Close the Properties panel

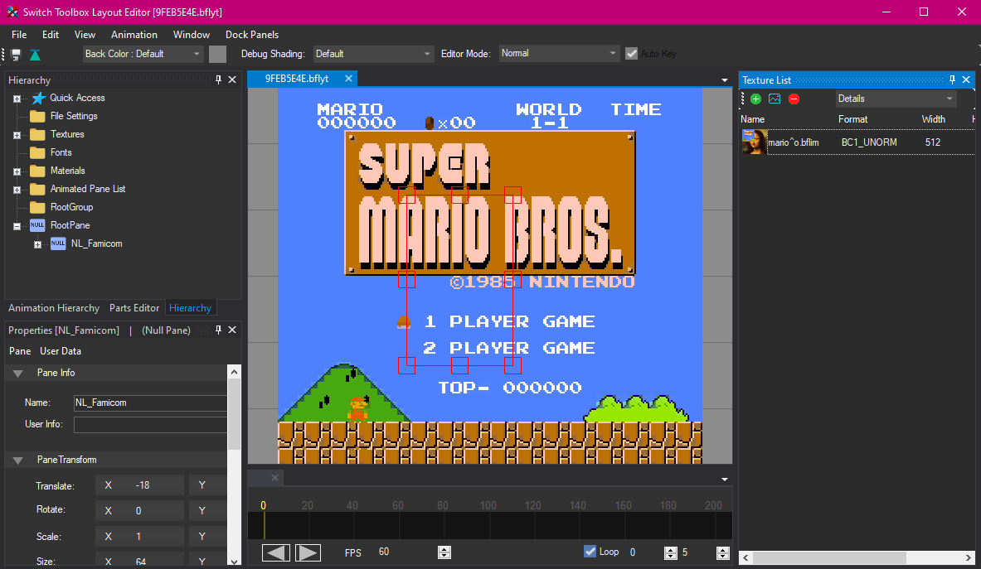pyautogui.click(x=232, y=330)
